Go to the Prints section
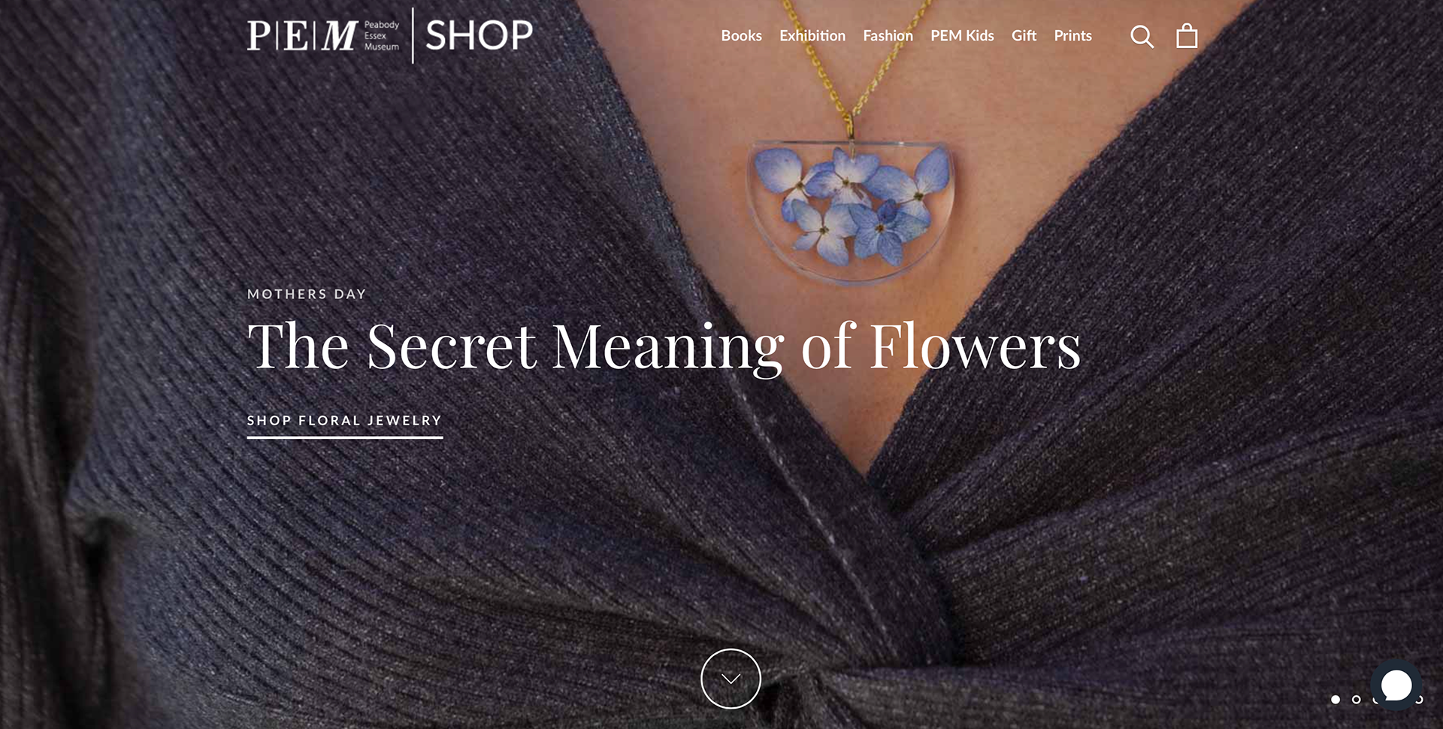 [x=1072, y=35]
